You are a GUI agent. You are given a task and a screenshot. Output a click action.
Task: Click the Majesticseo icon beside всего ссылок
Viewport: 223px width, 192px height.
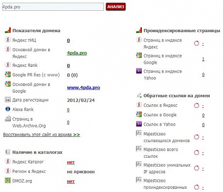(139, 149)
